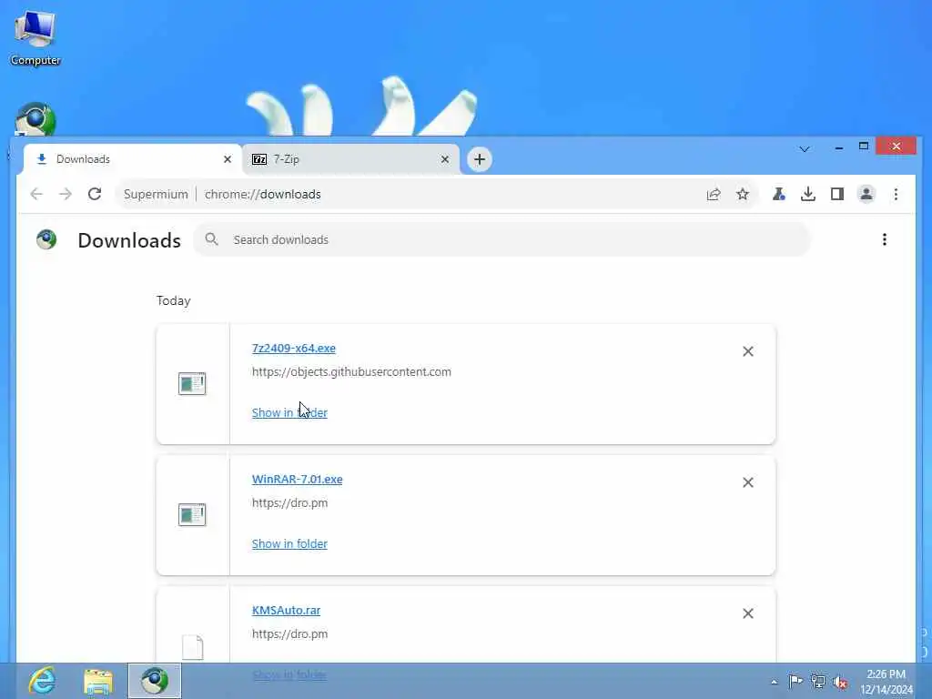
Task: Open the KMSAuto.rar file link
Action: [x=286, y=611]
